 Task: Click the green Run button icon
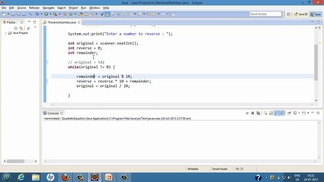(x=46, y=14)
